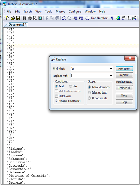Click the Replace Next button

click(124, 81)
